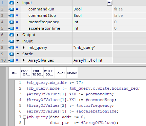Viewport: 146px width, 126px height.
Task: Click #mb_query.c.write.holding_reg in code line 2
Action: [104, 89]
